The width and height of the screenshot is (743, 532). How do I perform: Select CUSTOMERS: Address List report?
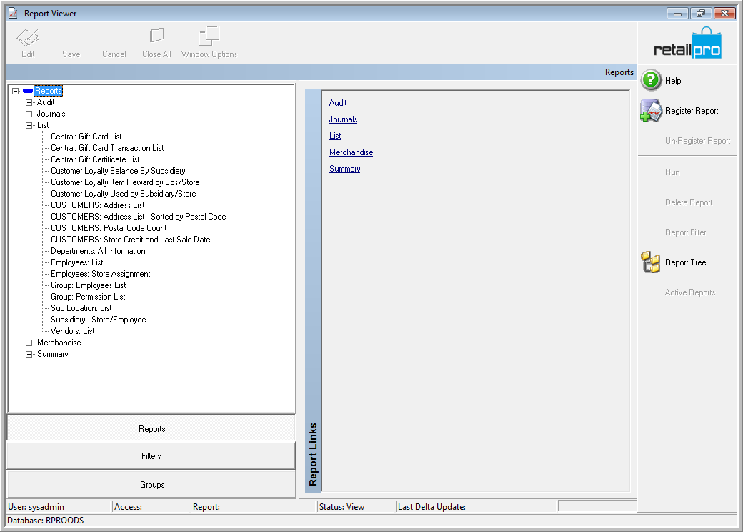pos(98,205)
